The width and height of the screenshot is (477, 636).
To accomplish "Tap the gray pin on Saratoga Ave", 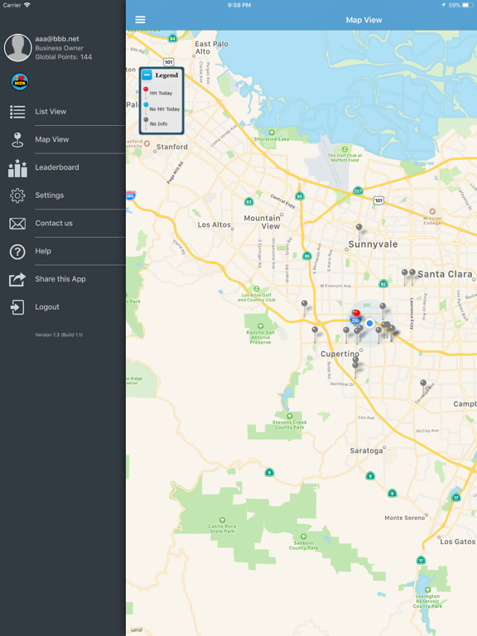I will point(423,386).
